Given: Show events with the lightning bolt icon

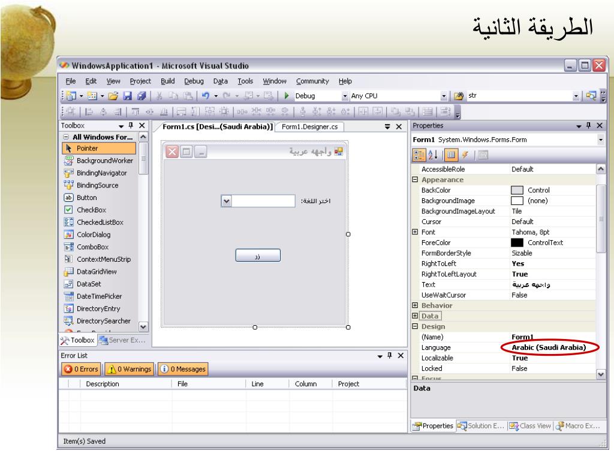Looking at the screenshot, I should [x=465, y=155].
